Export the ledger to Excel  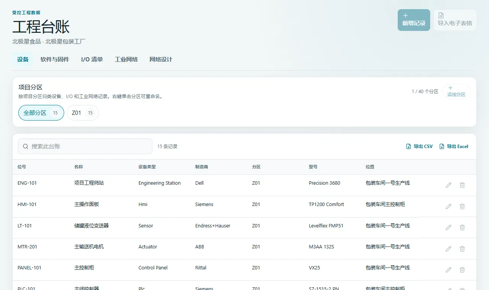tap(454, 147)
